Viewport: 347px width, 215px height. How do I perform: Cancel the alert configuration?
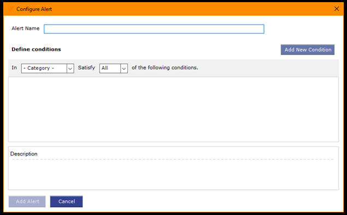click(x=66, y=201)
